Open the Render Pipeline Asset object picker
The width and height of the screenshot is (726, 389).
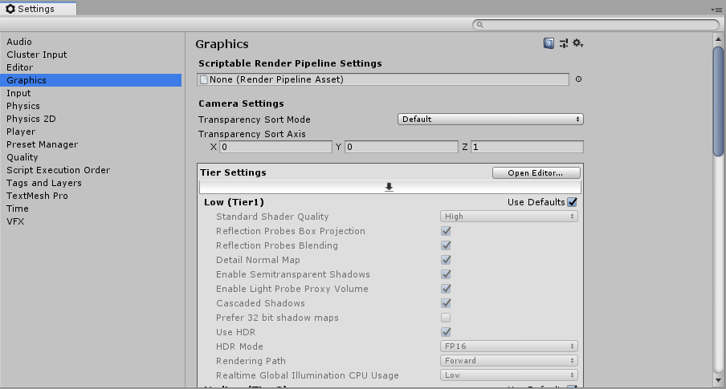[x=578, y=79]
